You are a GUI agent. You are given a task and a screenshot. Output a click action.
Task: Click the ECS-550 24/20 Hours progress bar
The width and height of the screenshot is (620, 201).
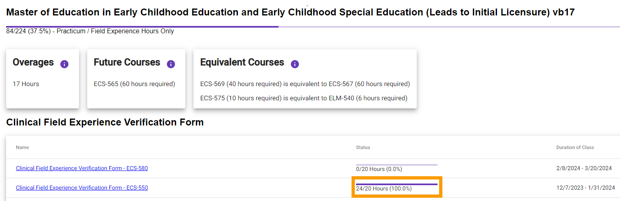pos(397,184)
